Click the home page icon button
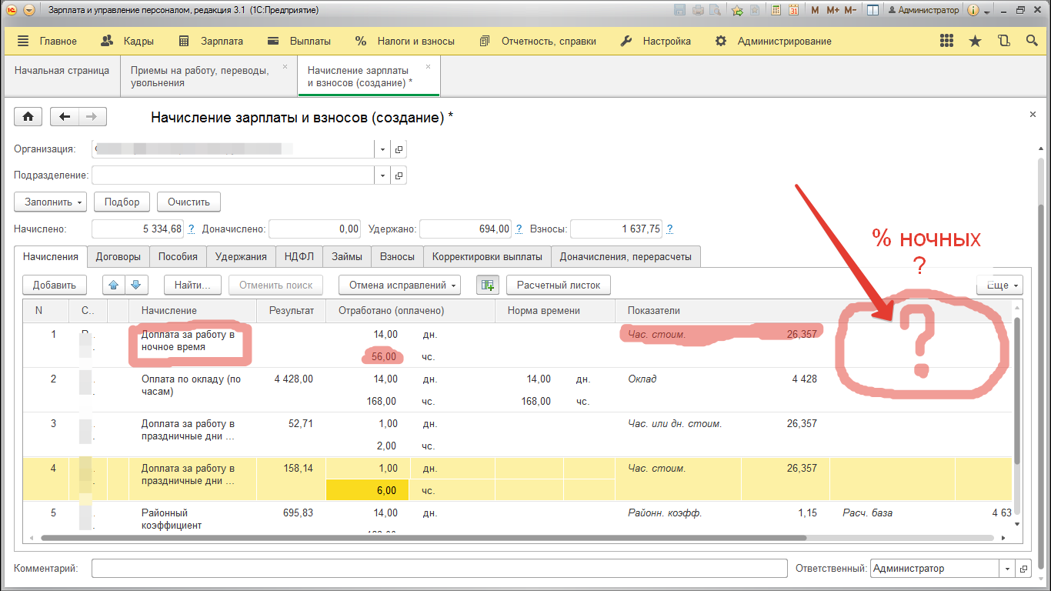This screenshot has width=1051, height=591. [28, 116]
